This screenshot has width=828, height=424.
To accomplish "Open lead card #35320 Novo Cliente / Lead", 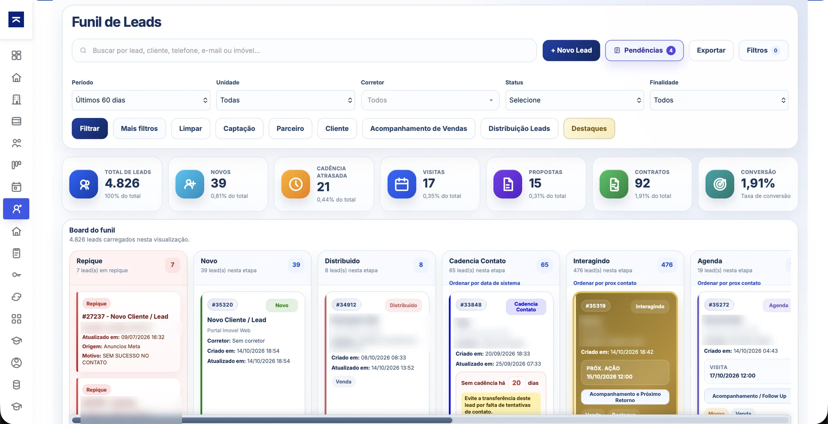I will (253, 354).
